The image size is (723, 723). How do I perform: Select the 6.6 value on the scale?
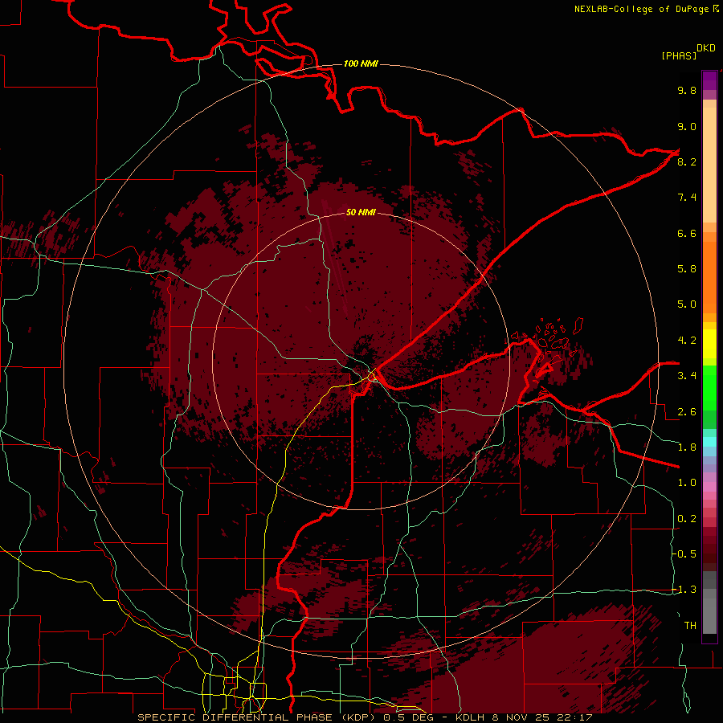[687, 233]
